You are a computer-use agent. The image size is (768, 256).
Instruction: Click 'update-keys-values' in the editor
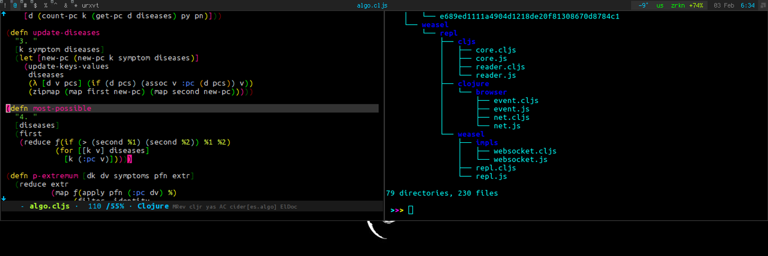click(69, 67)
